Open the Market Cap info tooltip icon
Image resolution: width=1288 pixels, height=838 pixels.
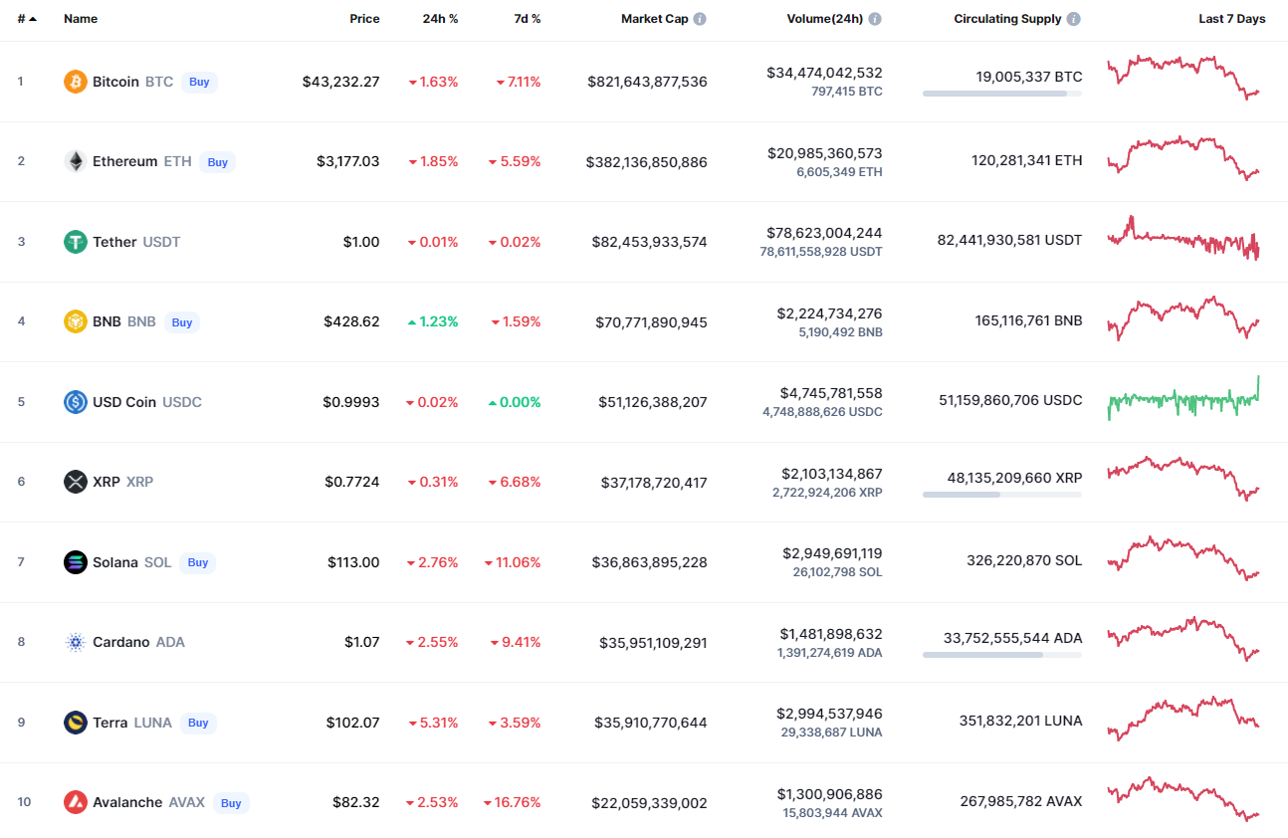point(700,19)
